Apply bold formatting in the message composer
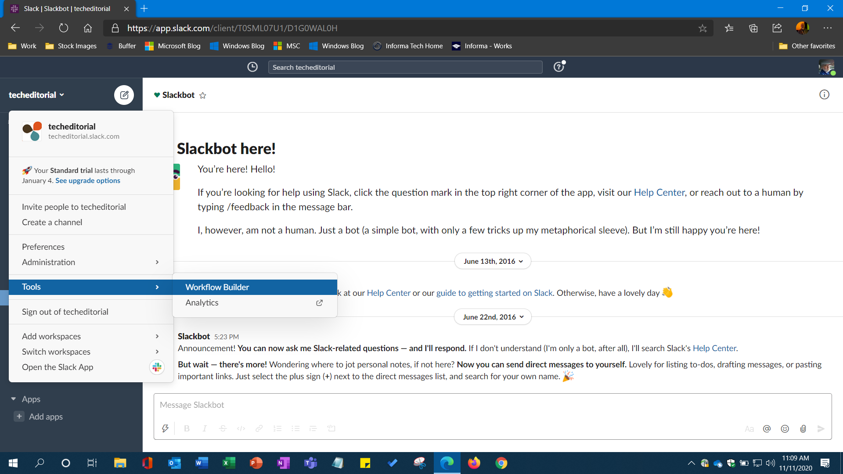 [x=187, y=428]
